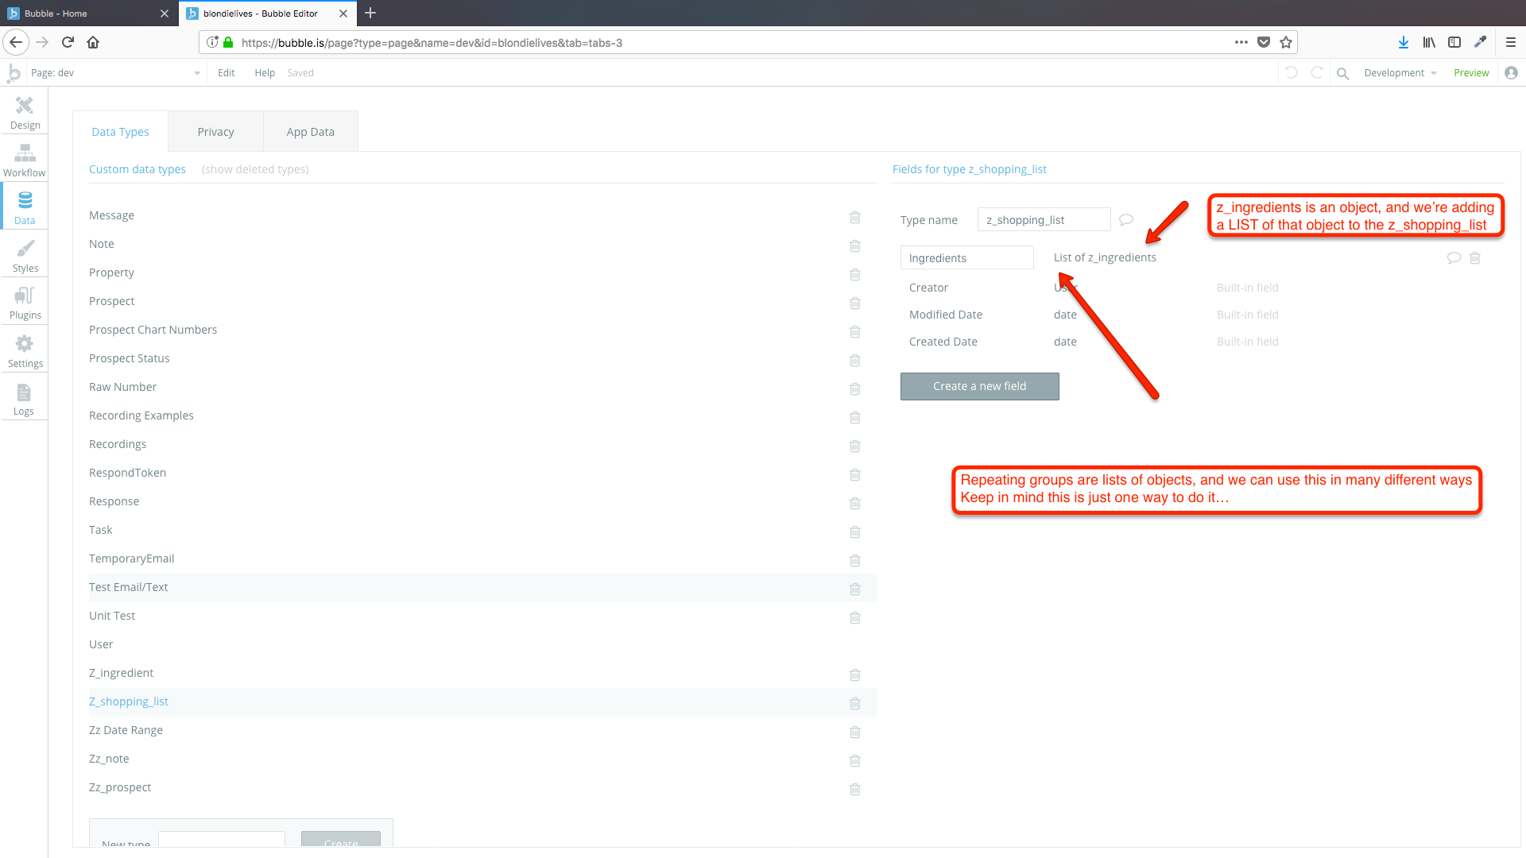1526x858 pixels.
Task: Open browser page actions ellipsis menu
Action: [1241, 42]
